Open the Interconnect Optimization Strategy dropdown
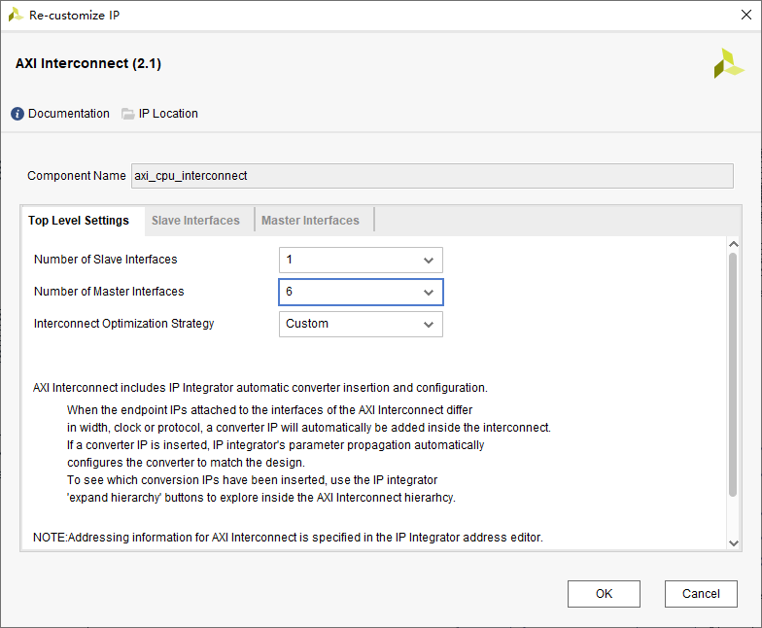762x628 pixels. point(429,325)
